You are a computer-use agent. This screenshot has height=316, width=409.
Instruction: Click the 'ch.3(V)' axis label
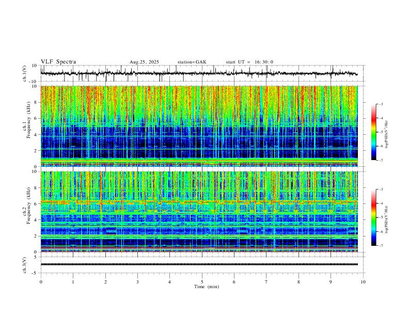coord(25,265)
